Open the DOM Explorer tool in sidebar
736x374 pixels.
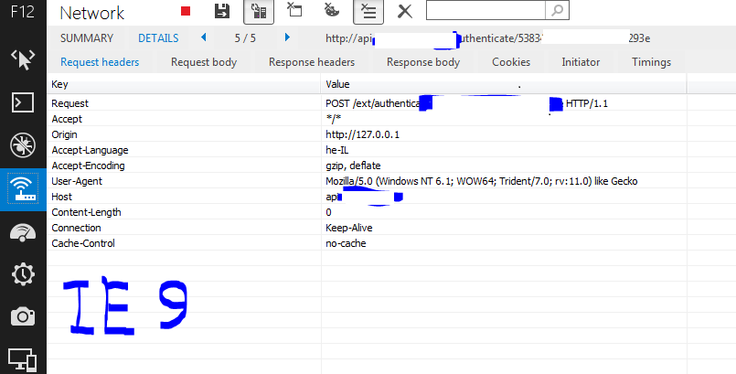(x=23, y=60)
